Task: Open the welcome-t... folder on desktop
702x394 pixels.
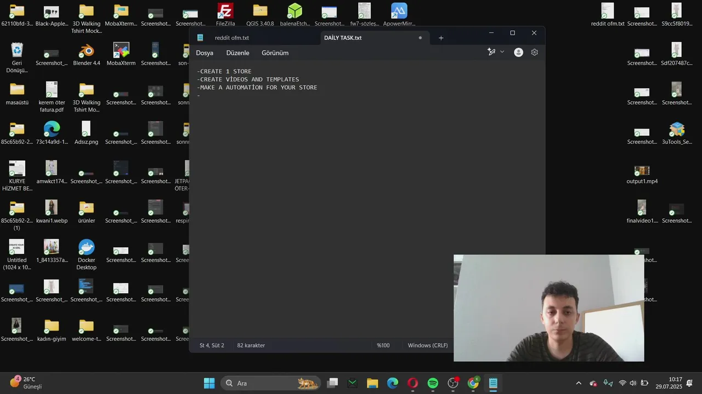Action: (87, 330)
